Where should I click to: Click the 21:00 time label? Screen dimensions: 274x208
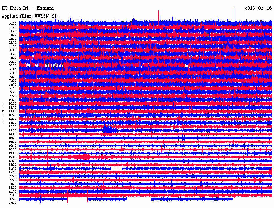tap(13, 184)
